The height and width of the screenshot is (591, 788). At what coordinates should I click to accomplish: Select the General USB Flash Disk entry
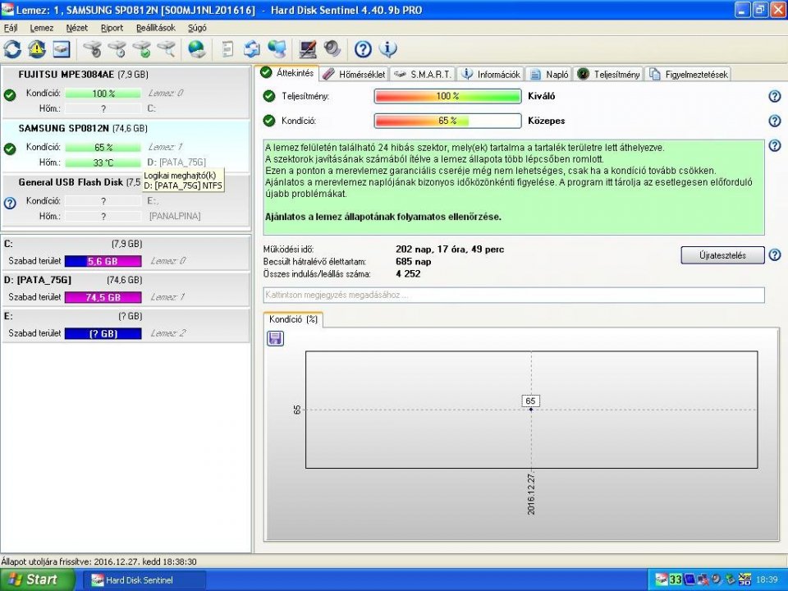click(126, 199)
